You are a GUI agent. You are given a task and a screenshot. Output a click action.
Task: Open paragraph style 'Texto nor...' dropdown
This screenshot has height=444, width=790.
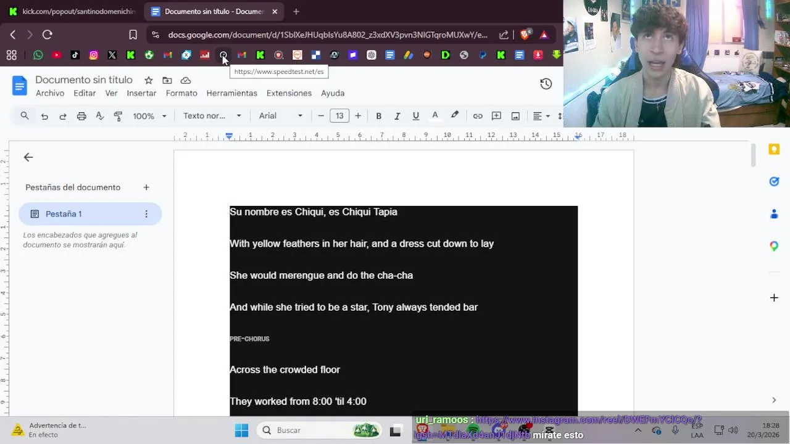click(212, 116)
